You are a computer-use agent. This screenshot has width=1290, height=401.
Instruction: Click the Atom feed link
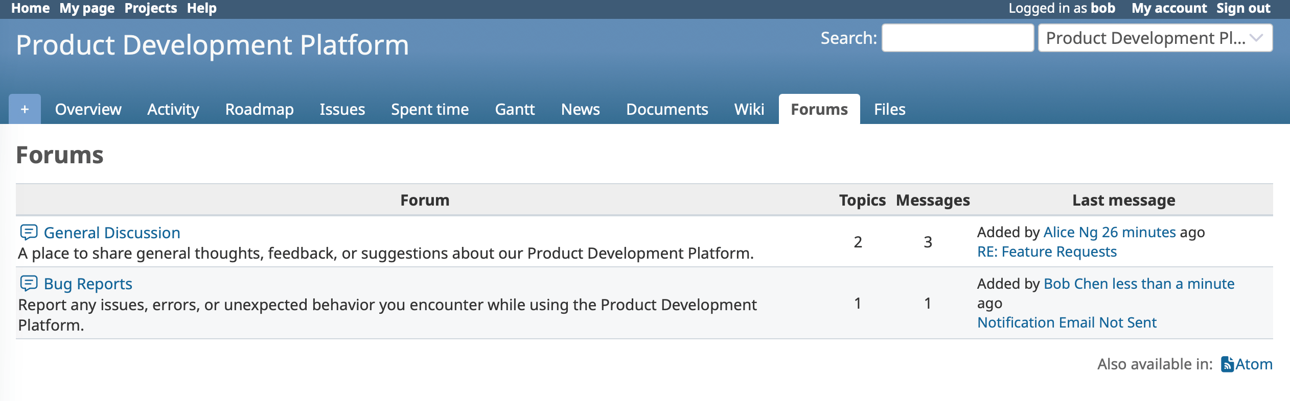click(1254, 364)
